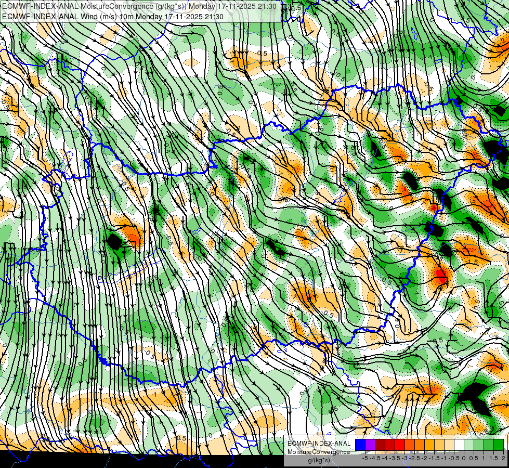509x468 pixels.
Task: Click the MoistureConvergence title line at top
Action: point(139,6)
